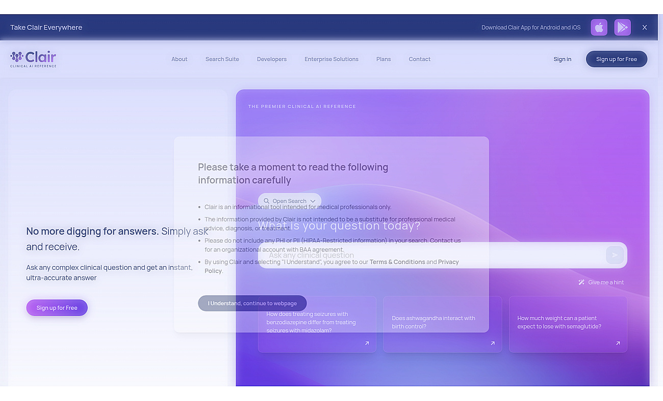Viewport: 663px width, 401px height.
Task: Select the semaglutide weight loss question card
Action: point(568,324)
